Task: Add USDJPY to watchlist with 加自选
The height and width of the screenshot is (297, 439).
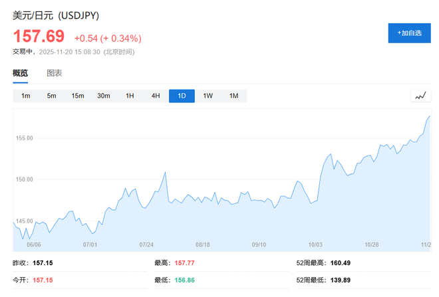Action: coord(409,33)
